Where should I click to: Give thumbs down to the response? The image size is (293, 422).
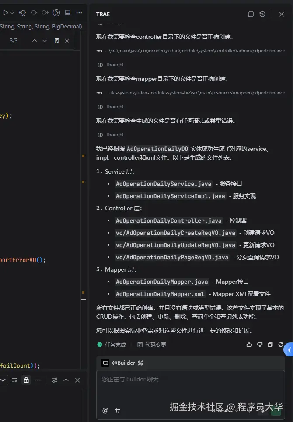pos(260,345)
